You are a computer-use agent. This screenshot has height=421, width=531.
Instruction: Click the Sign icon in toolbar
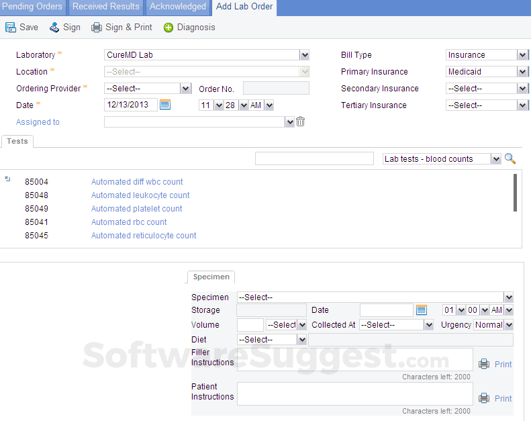pos(54,28)
